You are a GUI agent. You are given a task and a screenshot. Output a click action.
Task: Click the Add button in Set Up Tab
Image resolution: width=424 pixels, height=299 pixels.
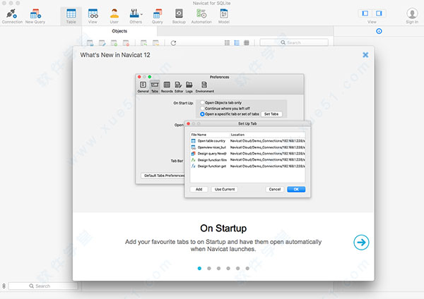199,190
